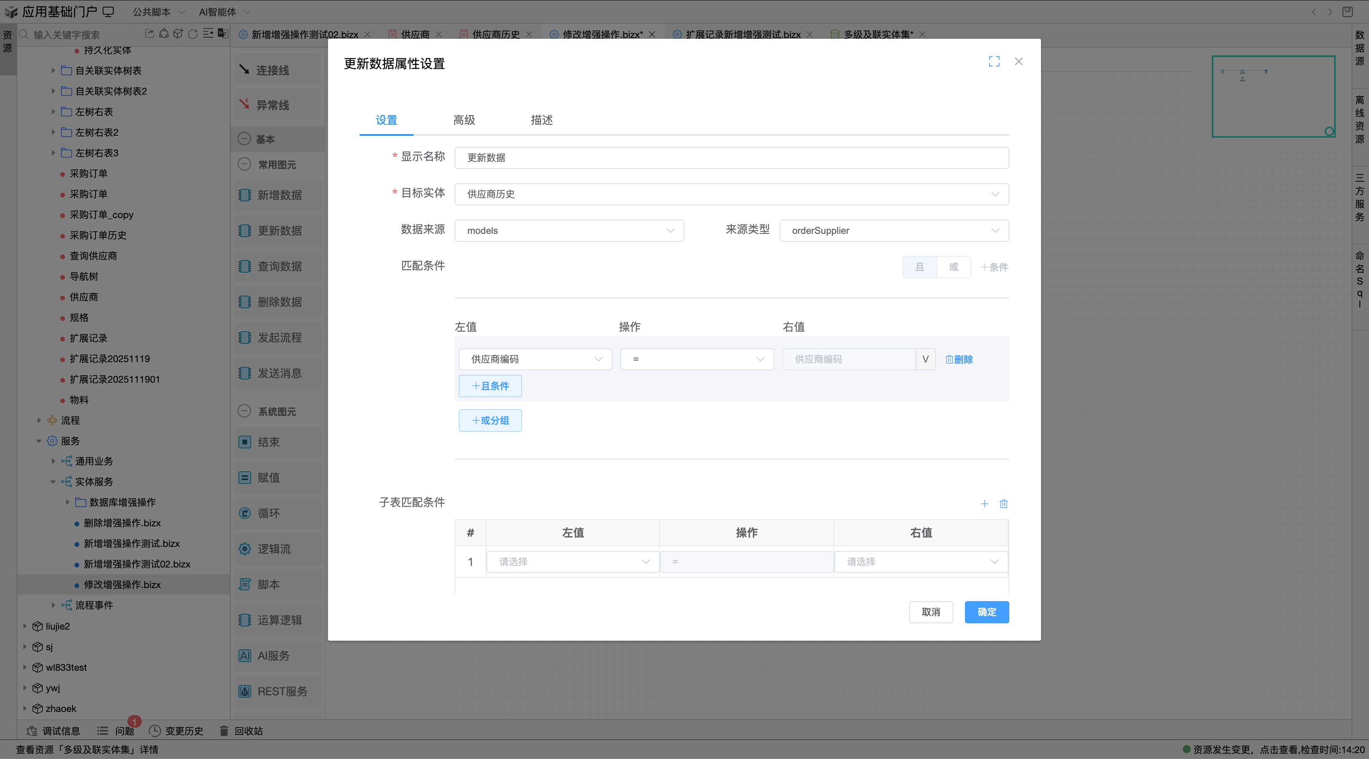Click the 显示名称 input field
Image resolution: width=1369 pixels, height=759 pixels.
731,157
